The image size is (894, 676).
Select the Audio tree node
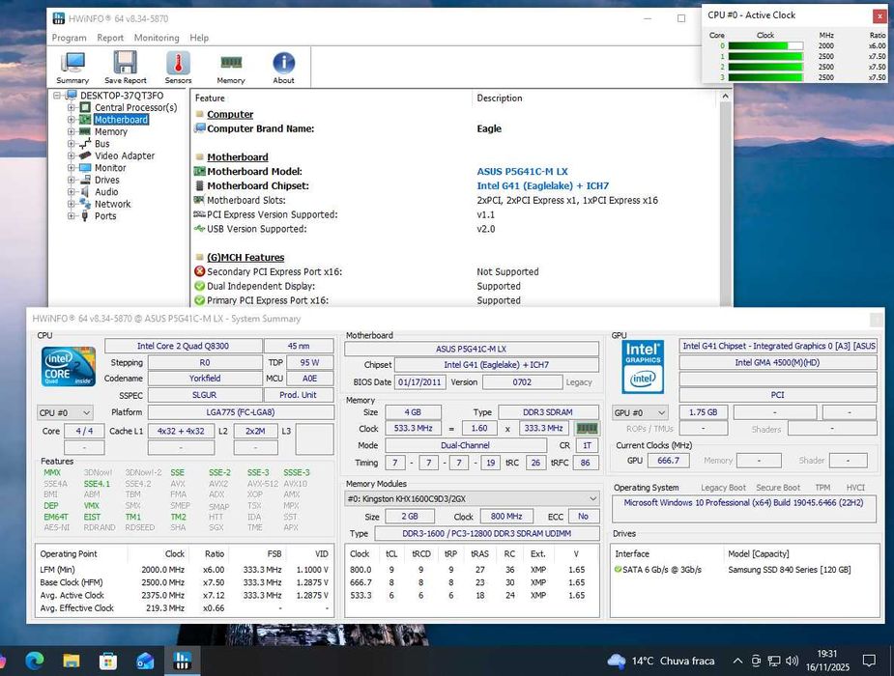click(106, 192)
